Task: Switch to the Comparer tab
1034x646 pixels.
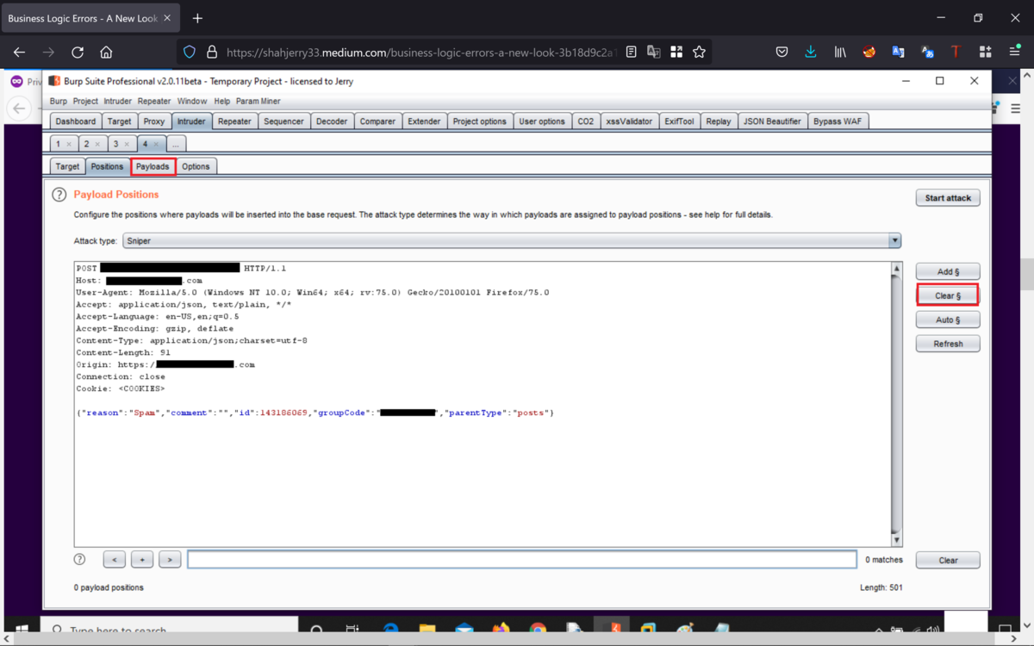Action: 377,121
